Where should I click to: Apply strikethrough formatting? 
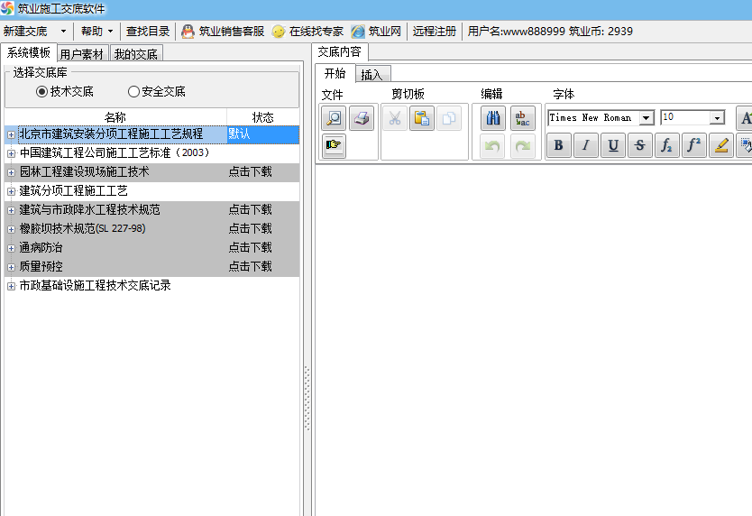(x=640, y=145)
